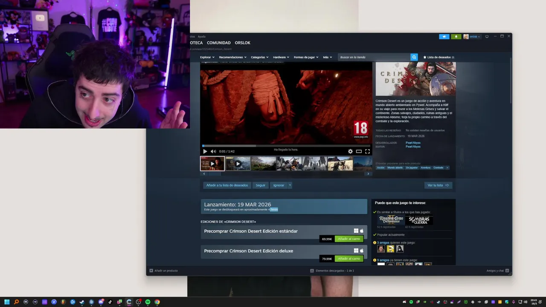Click the Seguir button
The height and width of the screenshot is (307, 546).
261,185
